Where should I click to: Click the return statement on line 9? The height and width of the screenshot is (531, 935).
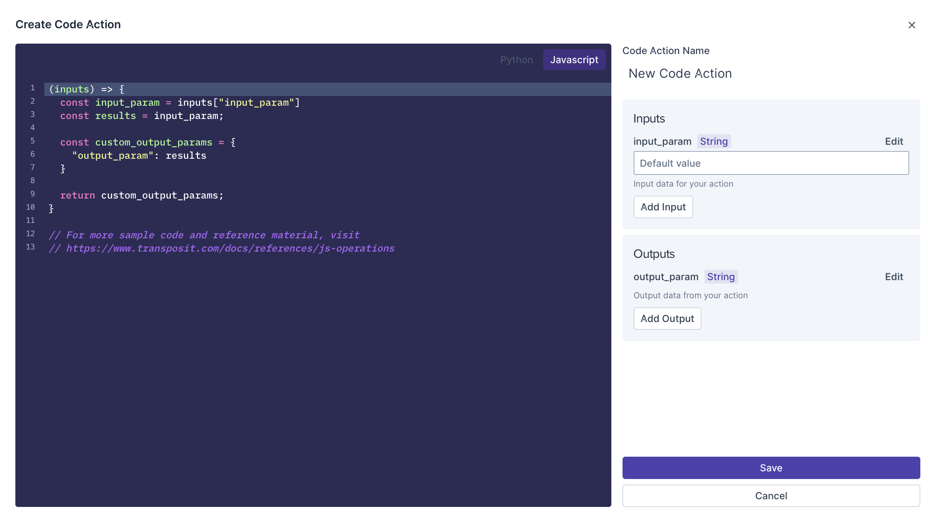[77, 195]
